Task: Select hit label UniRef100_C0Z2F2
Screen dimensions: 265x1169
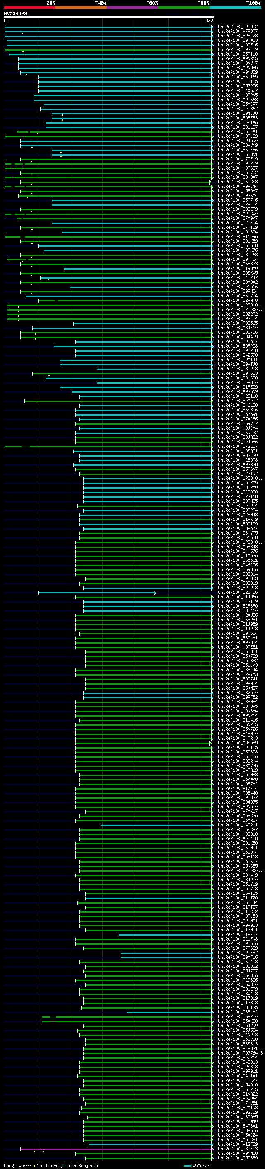Action: click(238, 314)
